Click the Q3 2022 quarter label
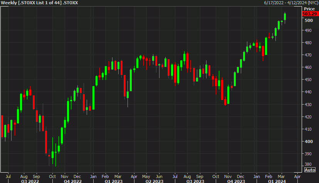319x183 pixels. [30, 181]
